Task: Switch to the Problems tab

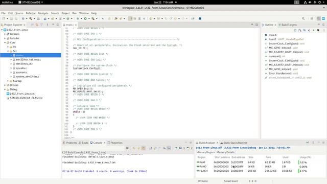Action: (70, 143)
